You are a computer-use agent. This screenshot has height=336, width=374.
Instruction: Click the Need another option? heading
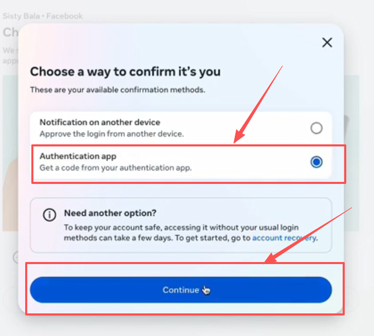[110, 213]
